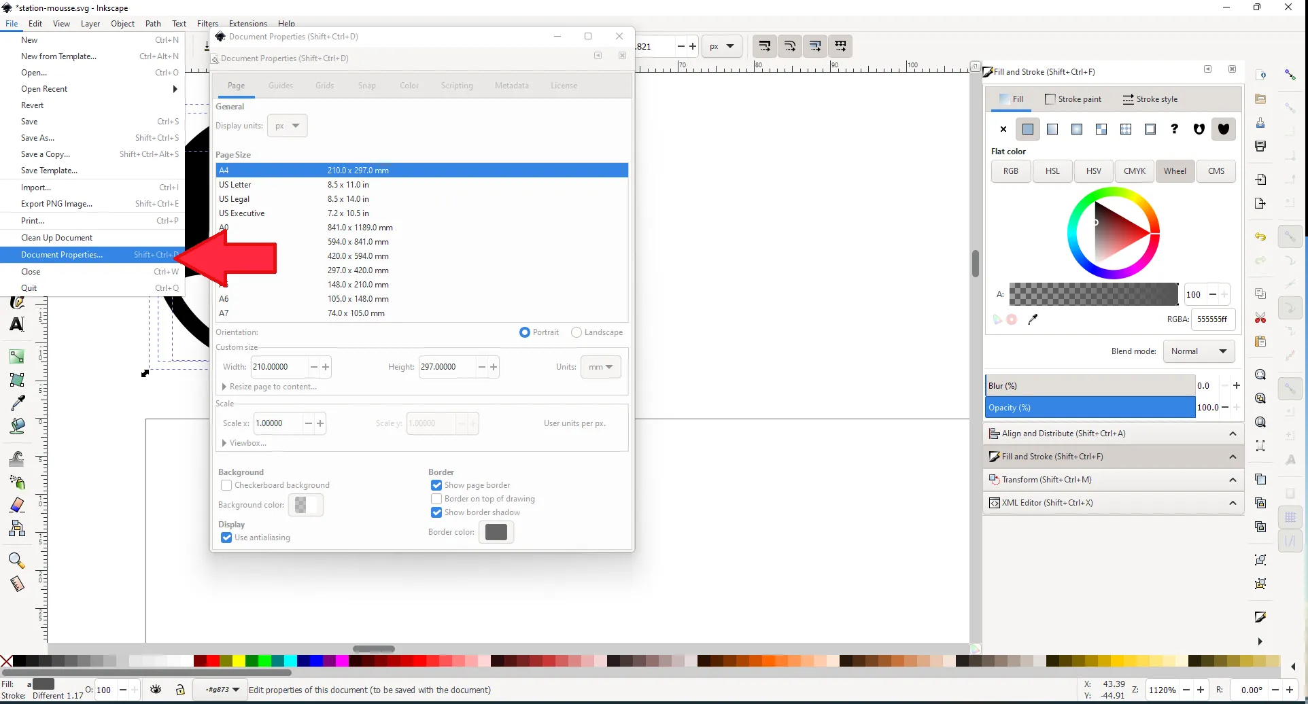Click the Print icon in command bar

[1260, 146]
